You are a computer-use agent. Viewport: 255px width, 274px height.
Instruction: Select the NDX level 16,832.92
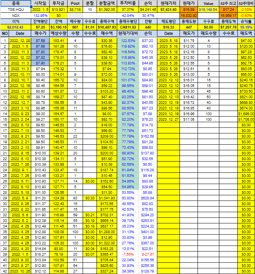click(189, 15)
